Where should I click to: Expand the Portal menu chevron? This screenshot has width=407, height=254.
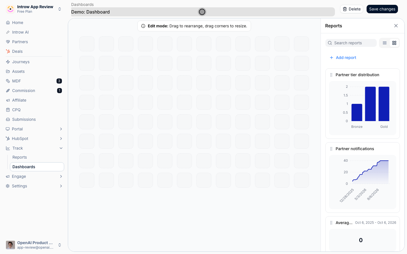[61, 129]
